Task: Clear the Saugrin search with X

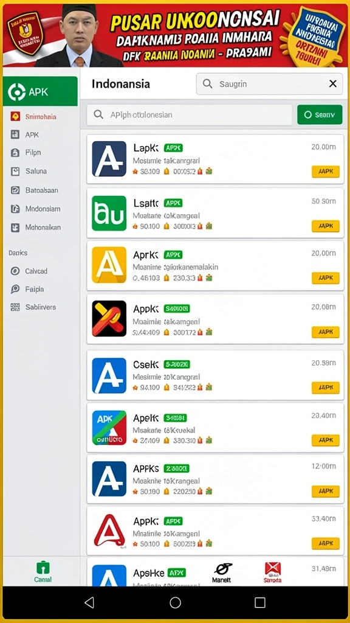Action: click(x=332, y=84)
